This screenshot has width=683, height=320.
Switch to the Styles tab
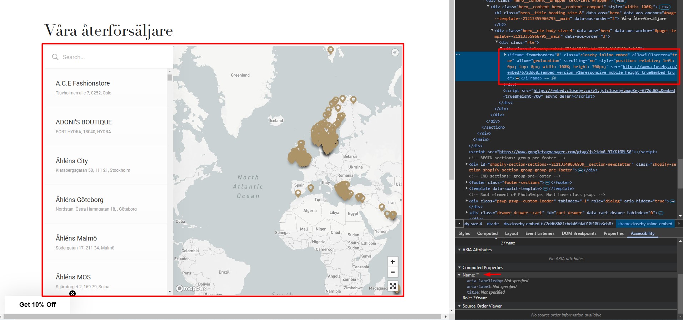464,233
